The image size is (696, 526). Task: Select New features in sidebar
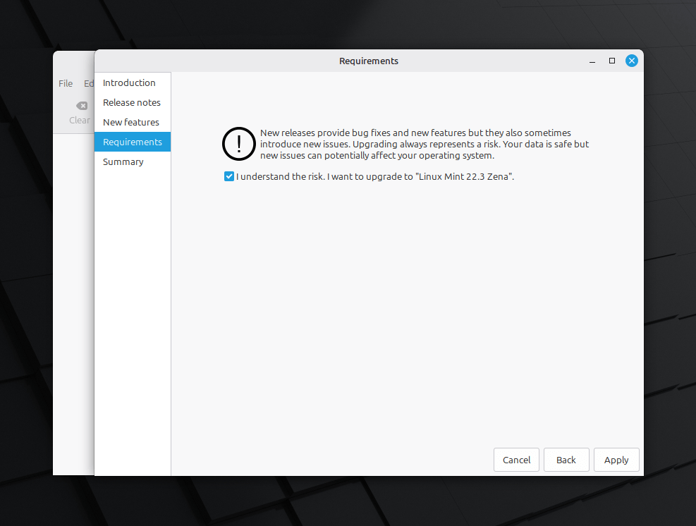pyautogui.click(x=133, y=123)
